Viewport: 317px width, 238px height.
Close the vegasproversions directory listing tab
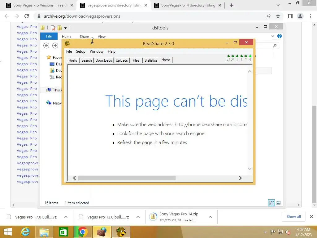146,6
